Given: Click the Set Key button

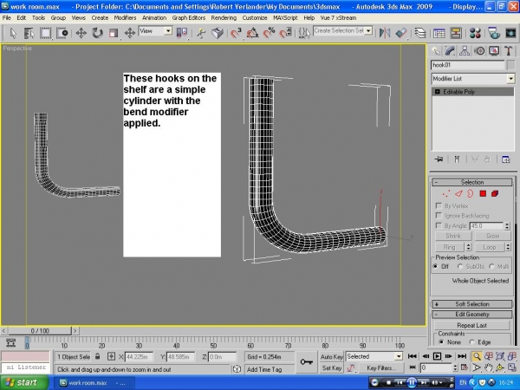Looking at the screenshot, I should tap(331, 368).
